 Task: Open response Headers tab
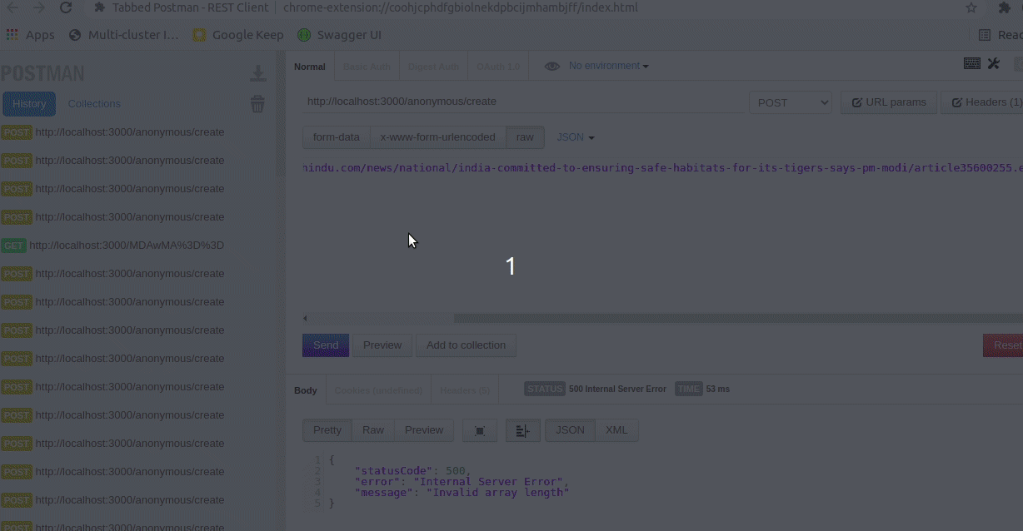pos(465,390)
